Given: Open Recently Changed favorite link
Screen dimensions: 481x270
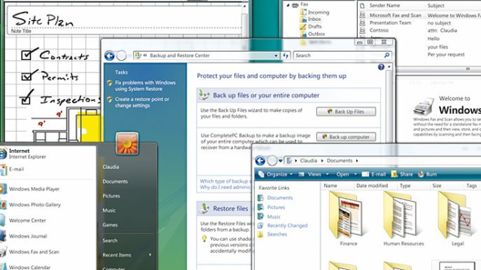Looking at the screenshot, I should [287, 225].
